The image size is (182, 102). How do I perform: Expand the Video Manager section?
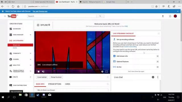(30, 35)
